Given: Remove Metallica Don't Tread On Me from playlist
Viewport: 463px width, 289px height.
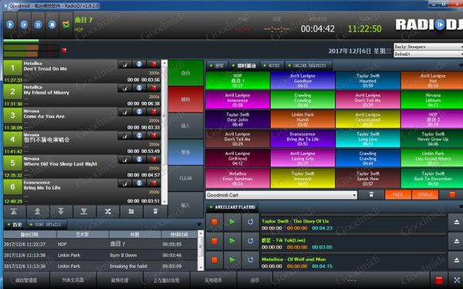Looking at the screenshot, I should [154, 64].
